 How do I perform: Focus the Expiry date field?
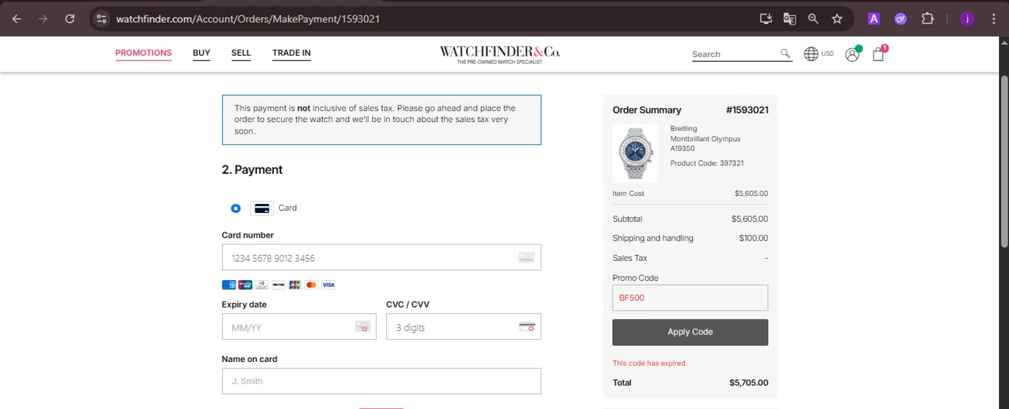point(299,327)
